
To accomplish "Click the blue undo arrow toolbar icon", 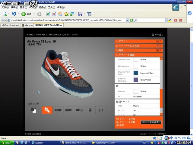I will (x=14, y=14).
